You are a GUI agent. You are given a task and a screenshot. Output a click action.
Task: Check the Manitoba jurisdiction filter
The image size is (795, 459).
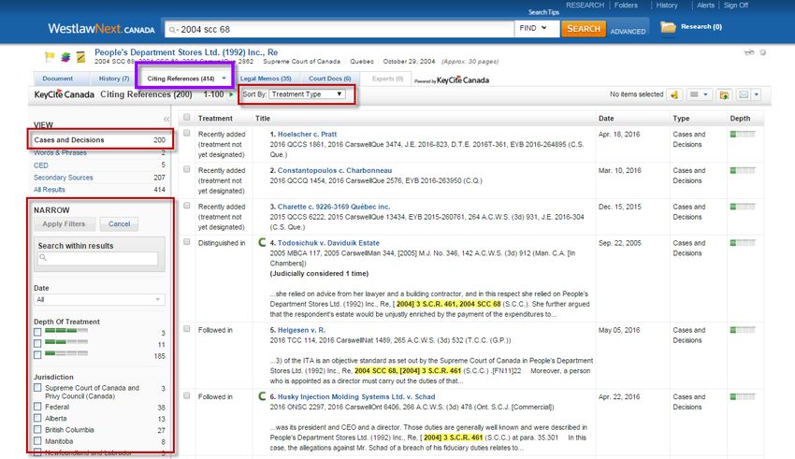tap(37, 440)
